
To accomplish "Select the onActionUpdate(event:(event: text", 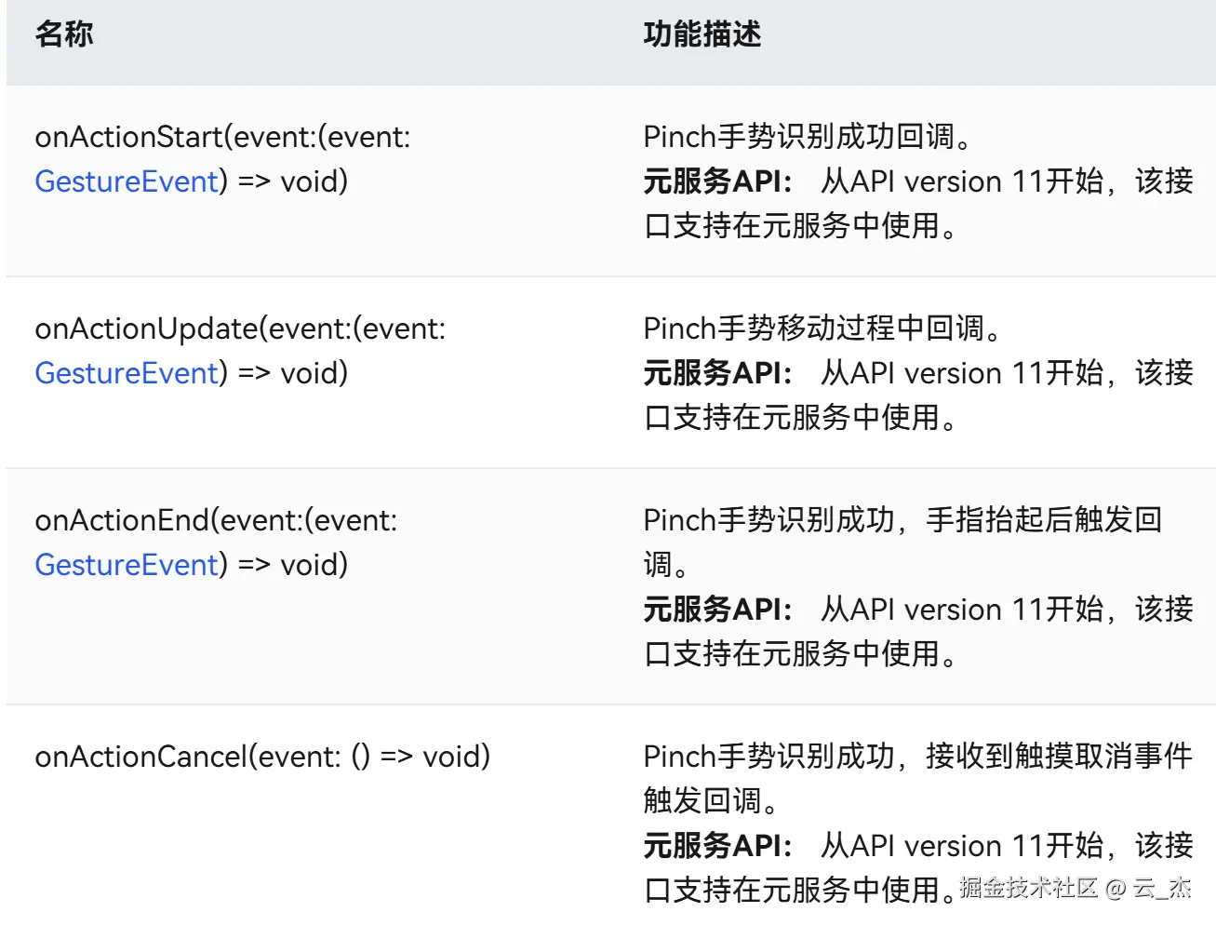I will [240, 328].
